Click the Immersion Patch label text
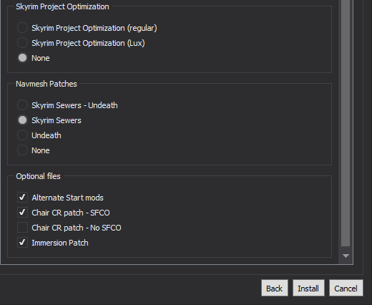This screenshot has height=305, width=372. coord(60,243)
